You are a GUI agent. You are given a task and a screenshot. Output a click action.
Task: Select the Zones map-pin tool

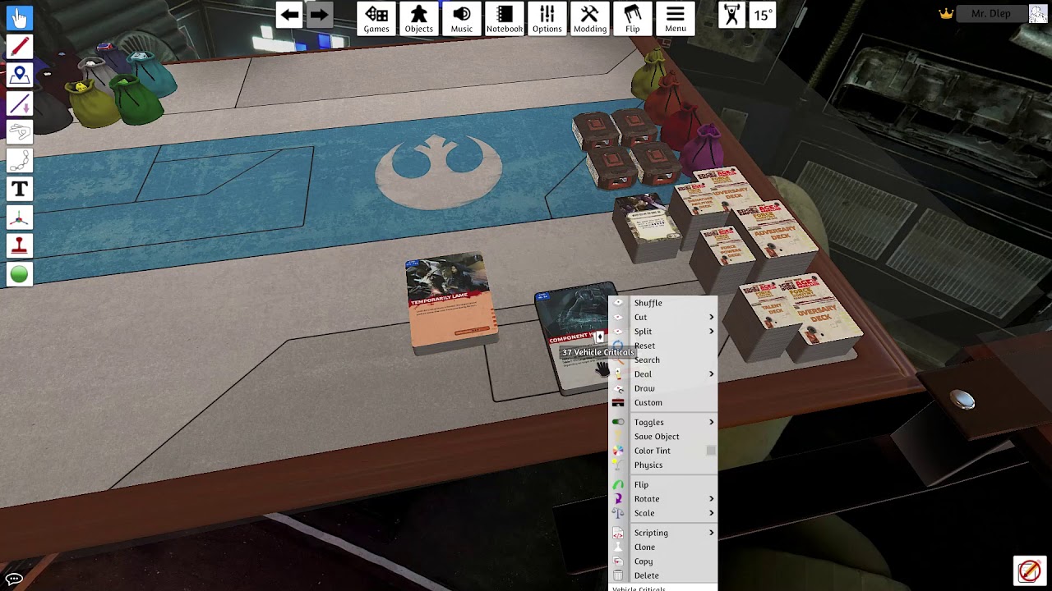pos(20,76)
